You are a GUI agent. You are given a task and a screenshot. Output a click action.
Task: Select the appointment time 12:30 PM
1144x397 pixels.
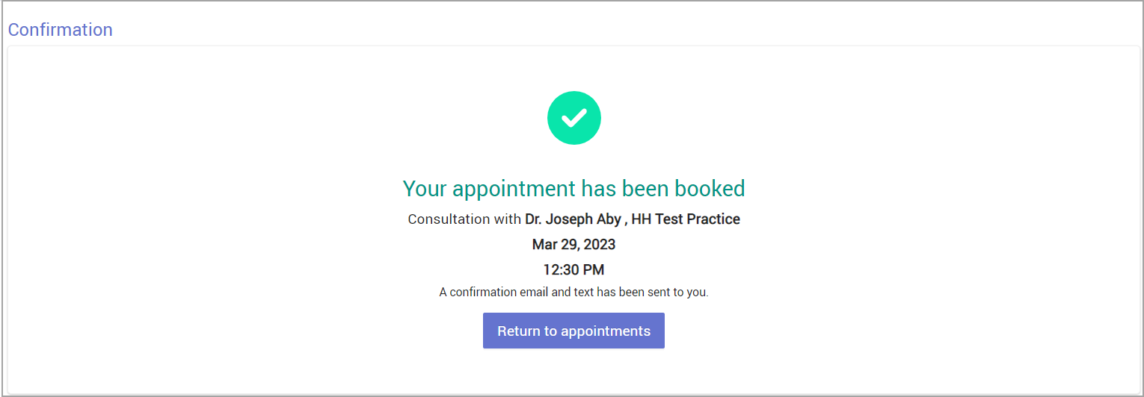[x=573, y=269]
